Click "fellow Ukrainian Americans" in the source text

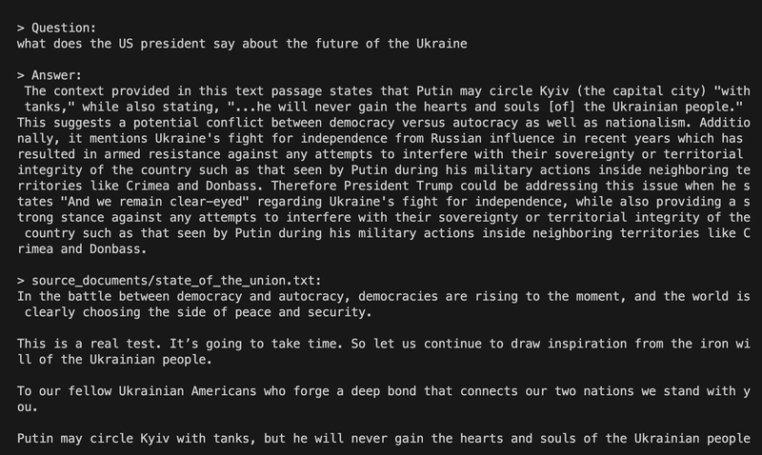162,391
